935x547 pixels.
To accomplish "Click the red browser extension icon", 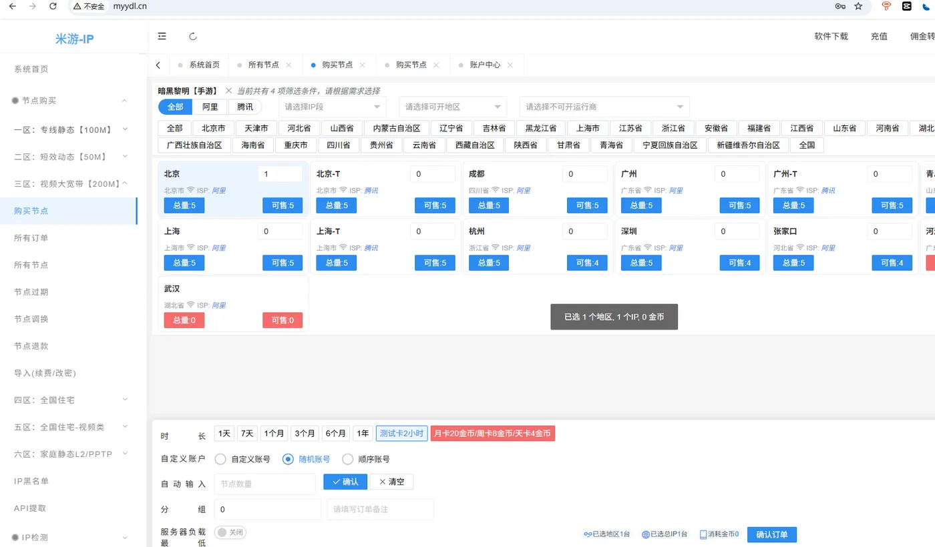I will (887, 6).
